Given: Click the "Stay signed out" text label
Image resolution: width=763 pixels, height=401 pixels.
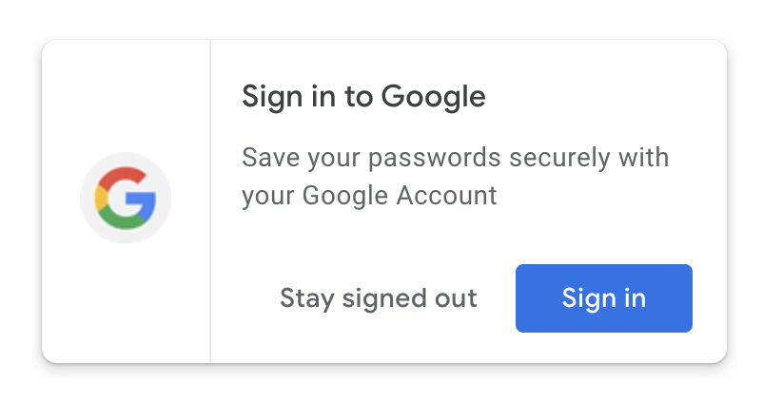Looking at the screenshot, I should coord(378,298).
